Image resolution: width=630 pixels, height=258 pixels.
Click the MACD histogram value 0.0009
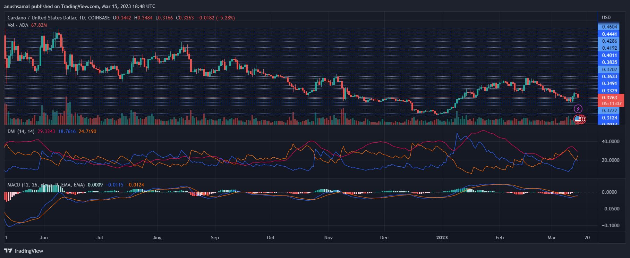coord(95,185)
